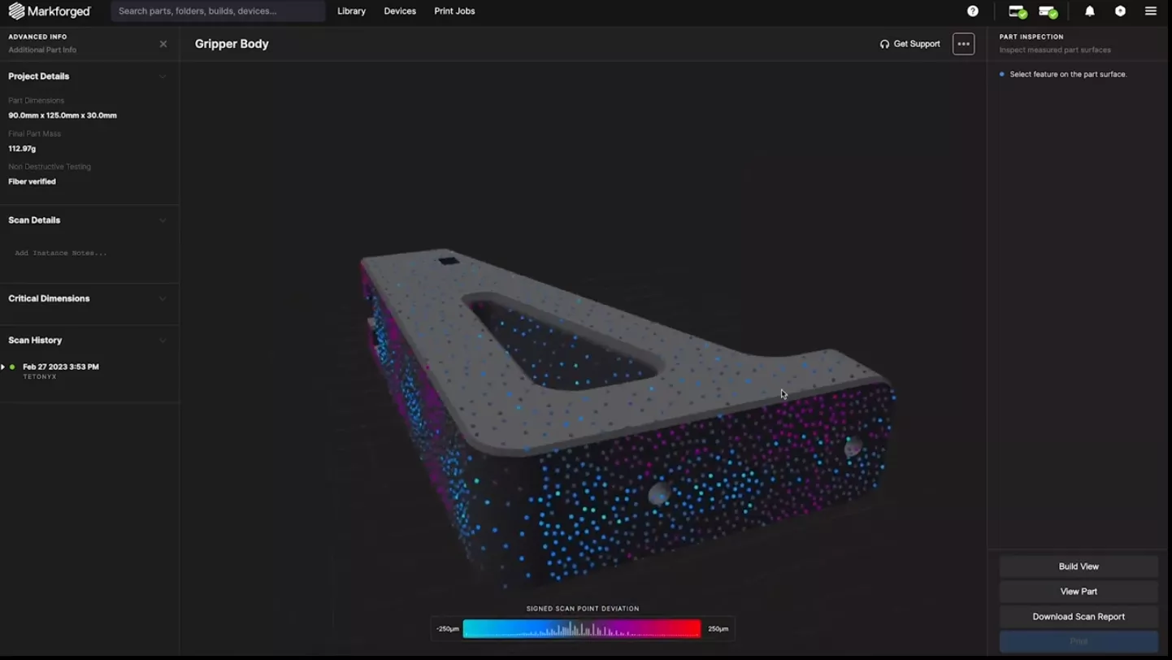Image resolution: width=1172 pixels, height=660 pixels.
Task: Click the Build View button
Action: [x=1078, y=567]
